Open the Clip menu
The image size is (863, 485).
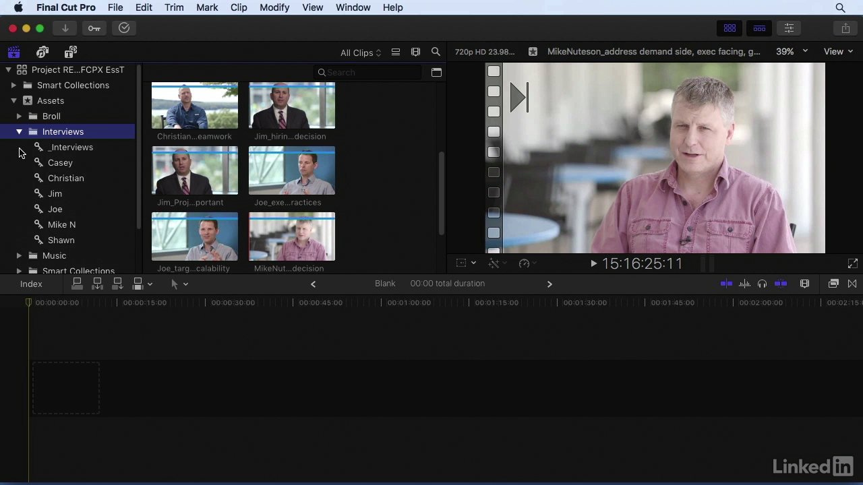[239, 7]
